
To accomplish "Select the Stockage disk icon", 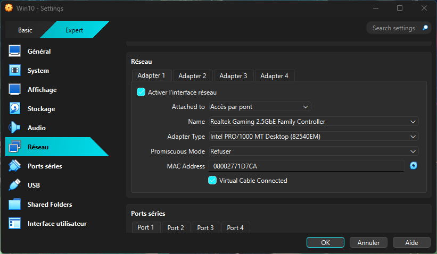I will point(15,109).
